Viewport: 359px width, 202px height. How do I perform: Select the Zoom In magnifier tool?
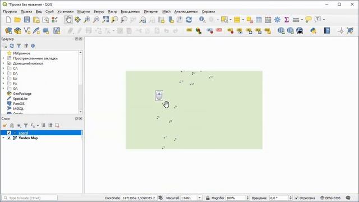click(x=87, y=20)
